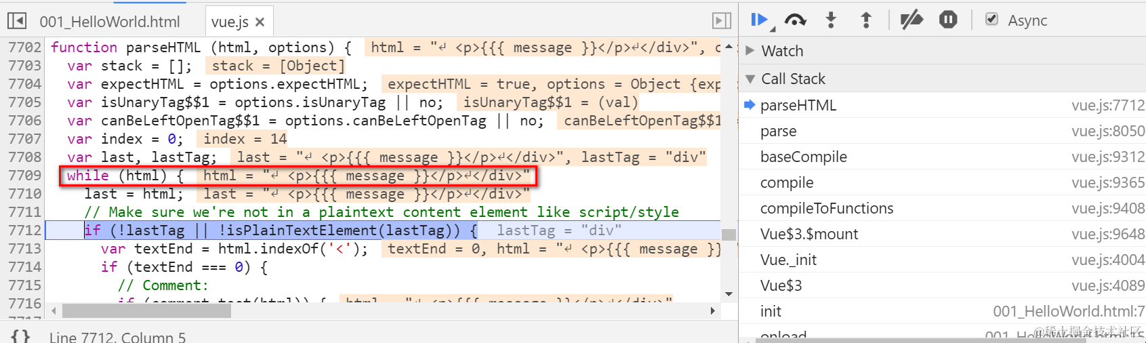The width and height of the screenshot is (1146, 343).
Task: Resume script execution
Action: click(760, 20)
